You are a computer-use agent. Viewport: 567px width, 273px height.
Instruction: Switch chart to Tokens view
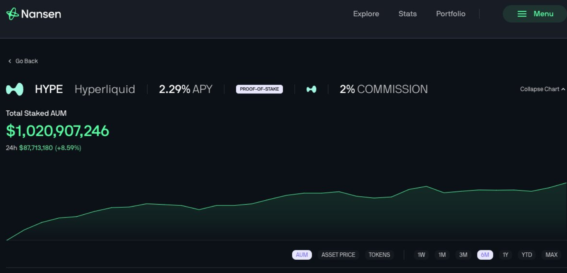(x=379, y=255)
